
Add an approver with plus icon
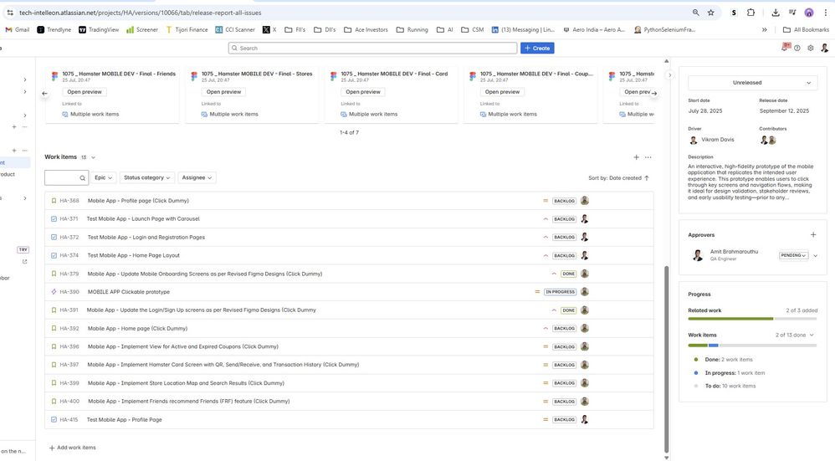click(813, 235)
